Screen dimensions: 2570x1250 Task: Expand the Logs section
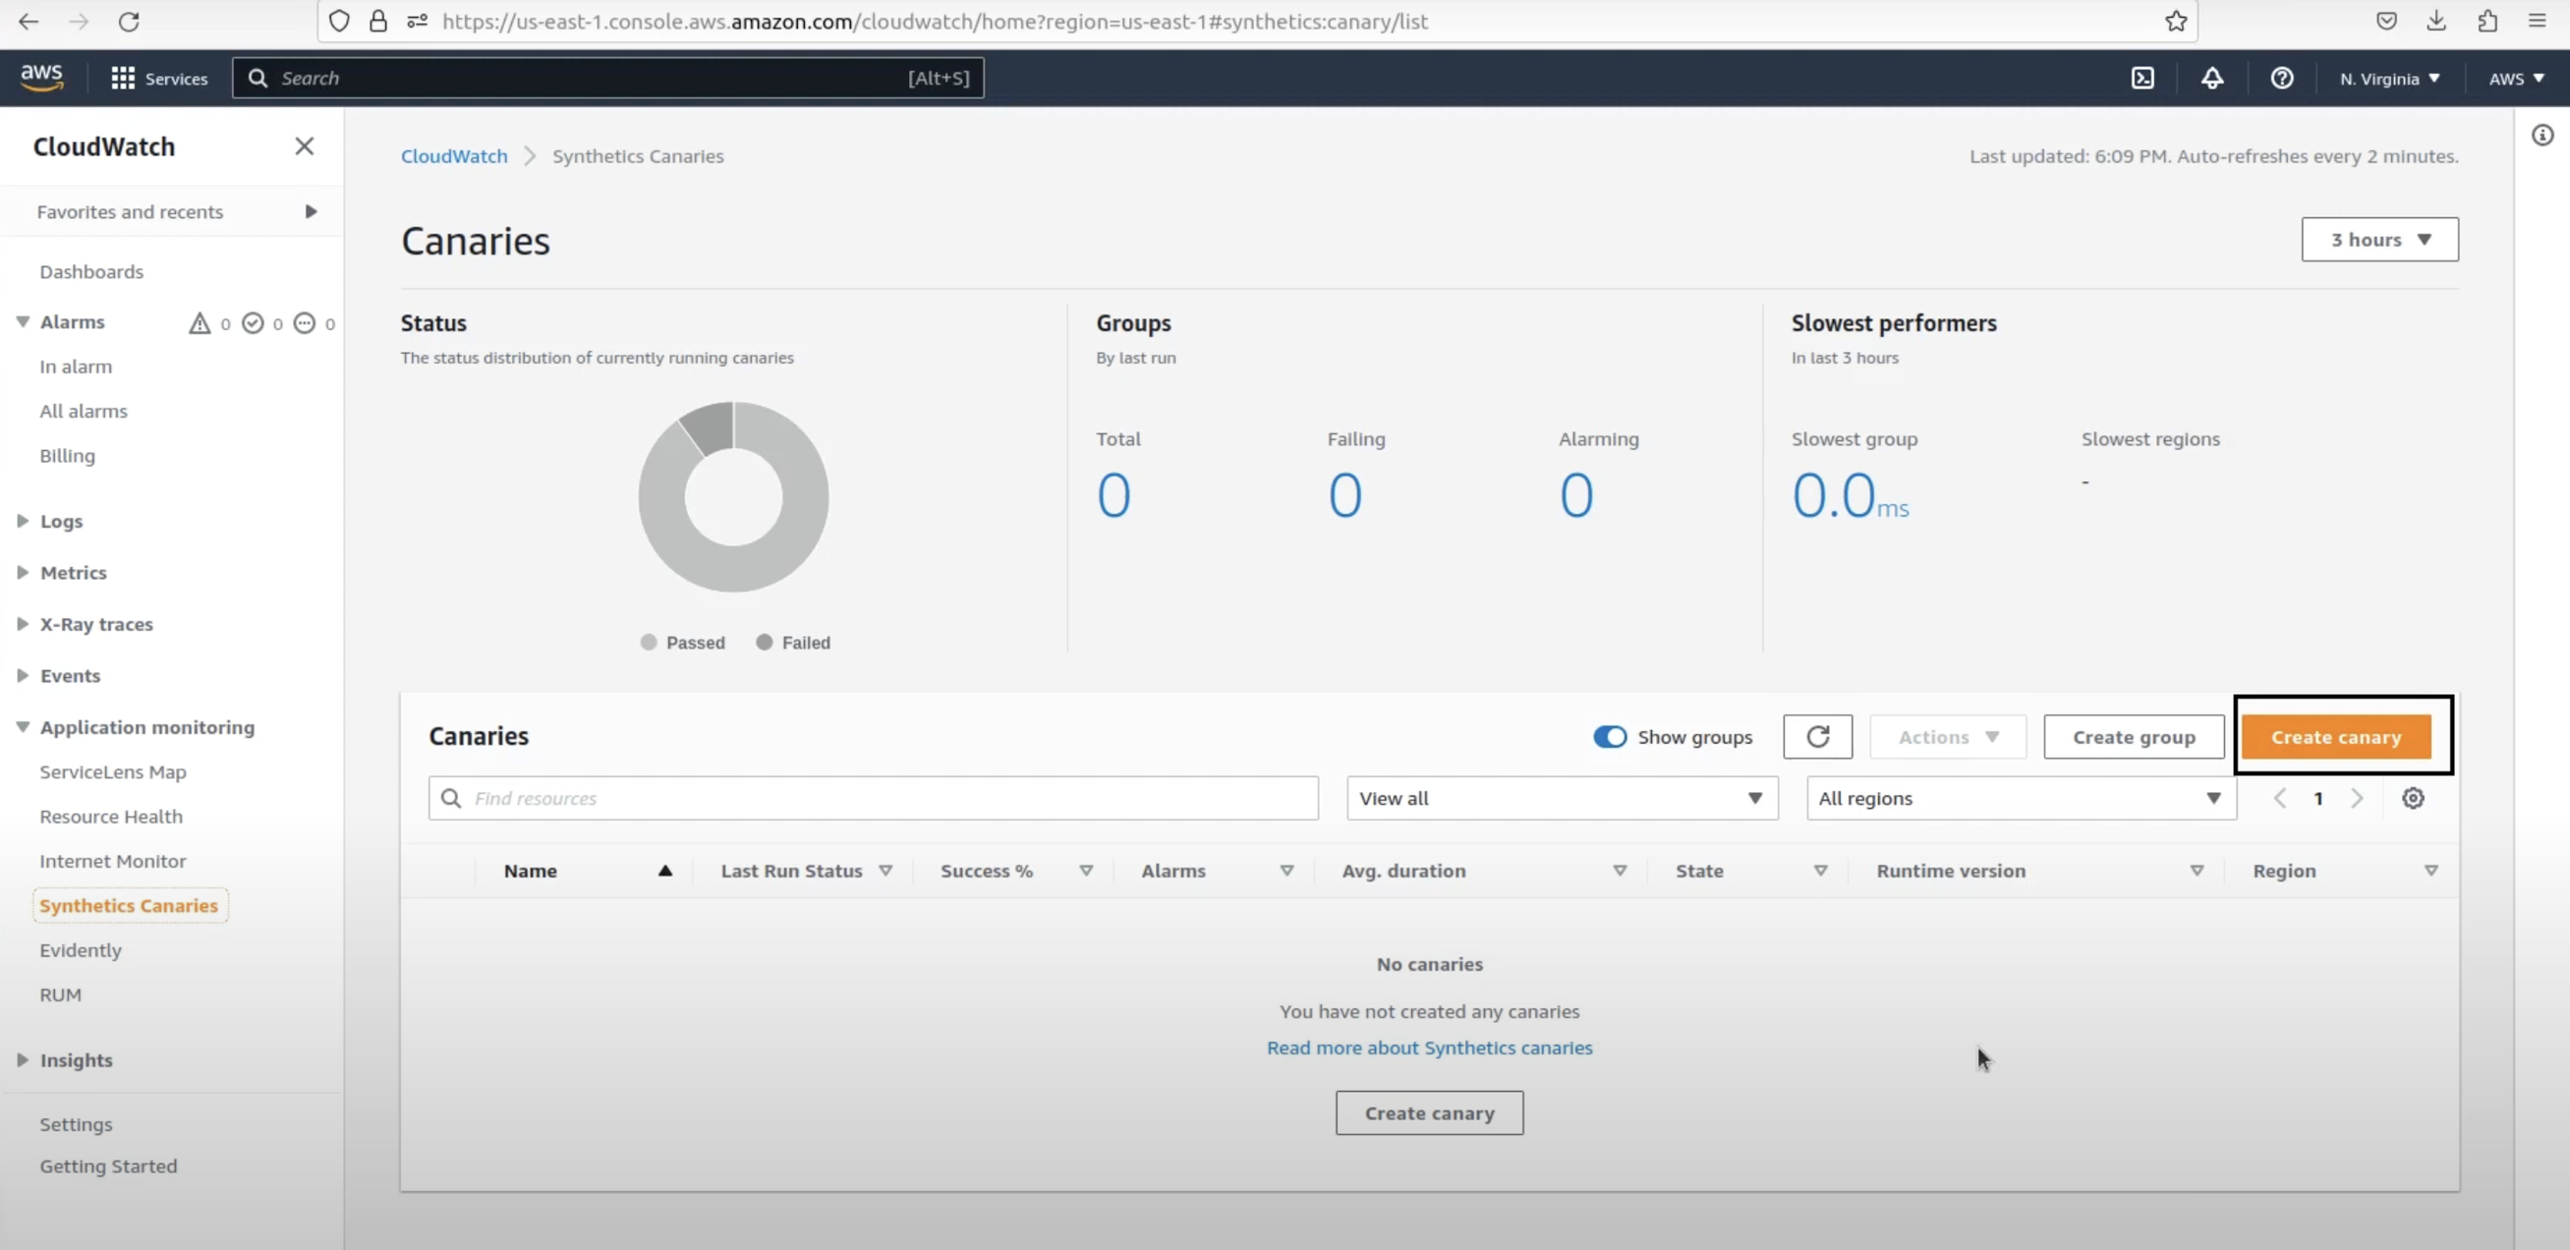(23, 520)
